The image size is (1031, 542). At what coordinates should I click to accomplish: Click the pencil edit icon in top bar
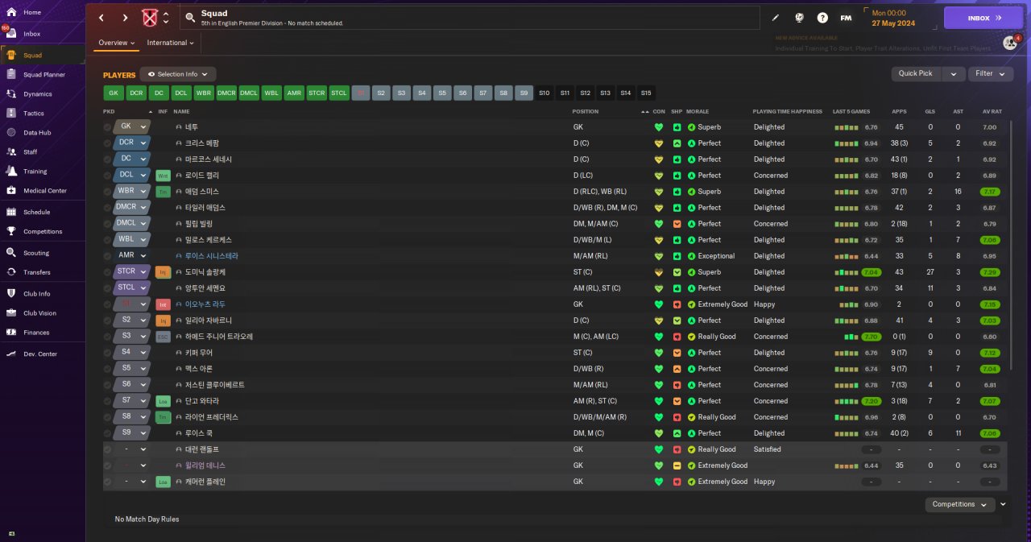click(776, 18)
